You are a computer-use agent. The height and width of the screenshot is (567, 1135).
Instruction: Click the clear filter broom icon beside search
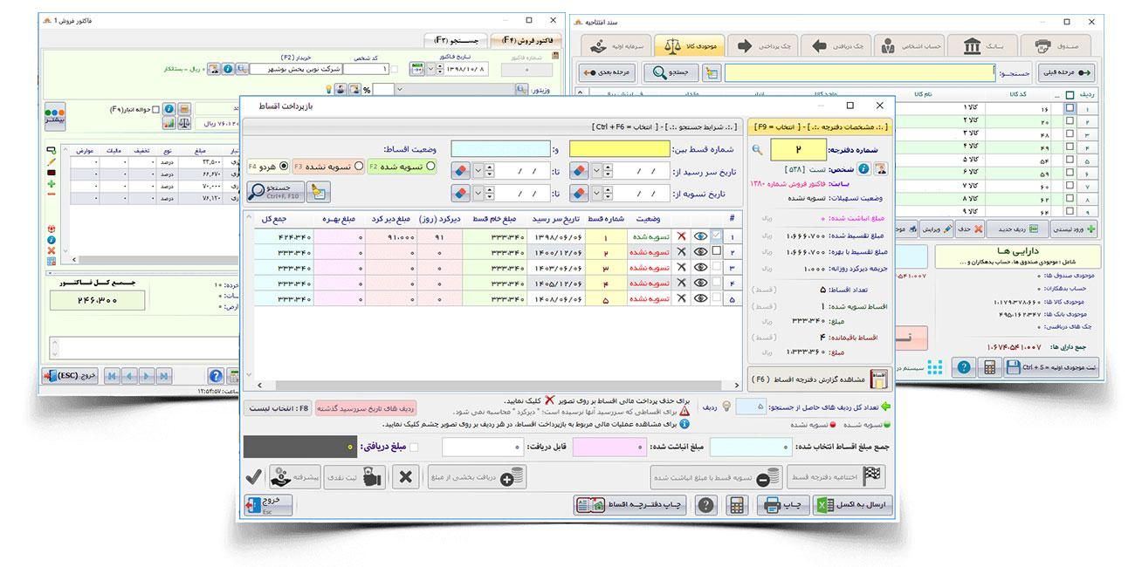click(x=320, y=193)
